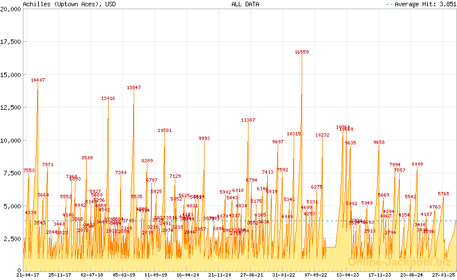Viewport: 457px width, 280px height.
Task: Click the 8009 jackpot label
Action: (417, 164)
